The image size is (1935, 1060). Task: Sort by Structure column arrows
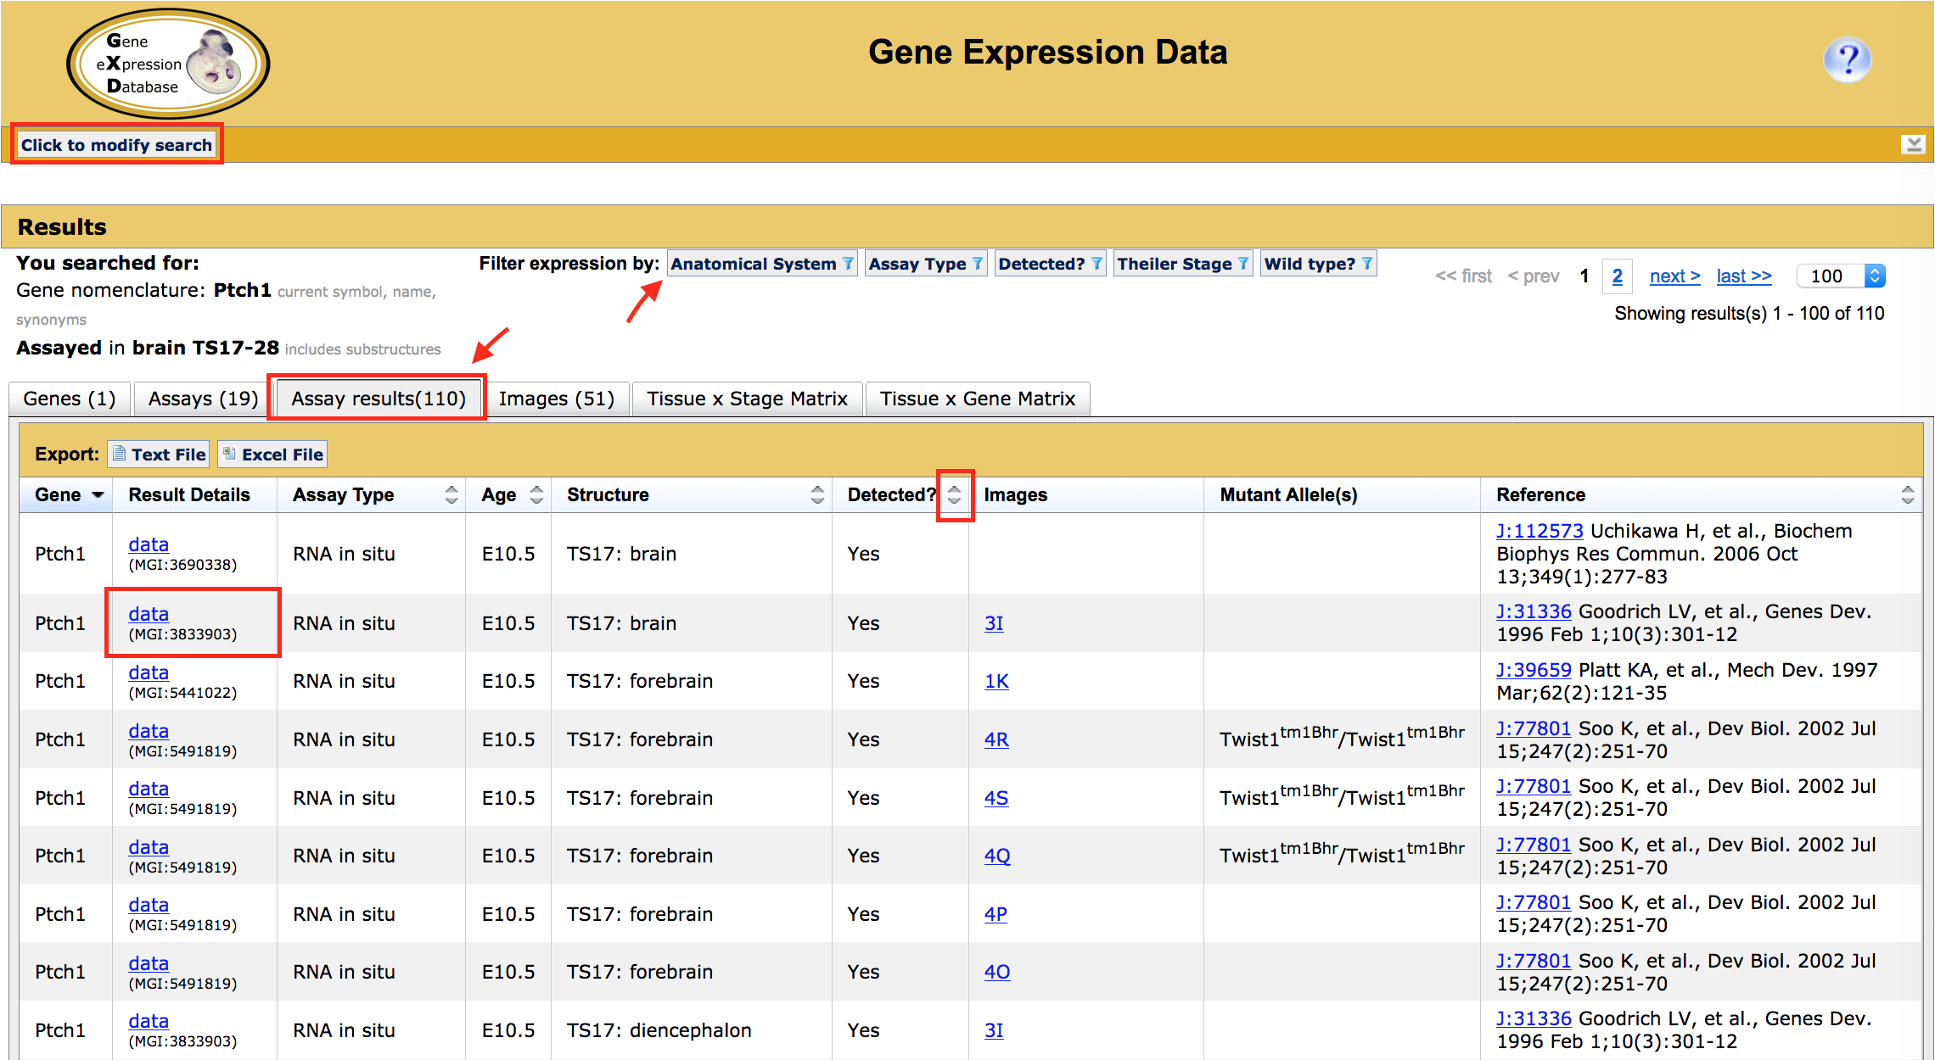[817, 494]
